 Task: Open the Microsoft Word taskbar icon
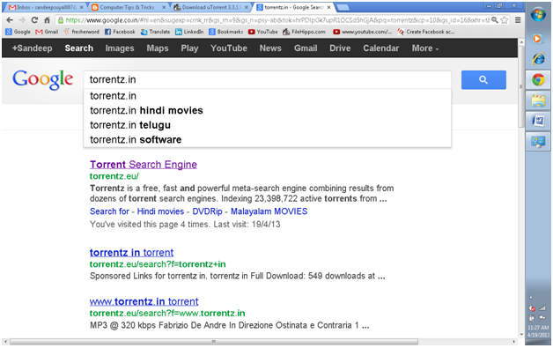pyautogui.click(x=538, y=121)
